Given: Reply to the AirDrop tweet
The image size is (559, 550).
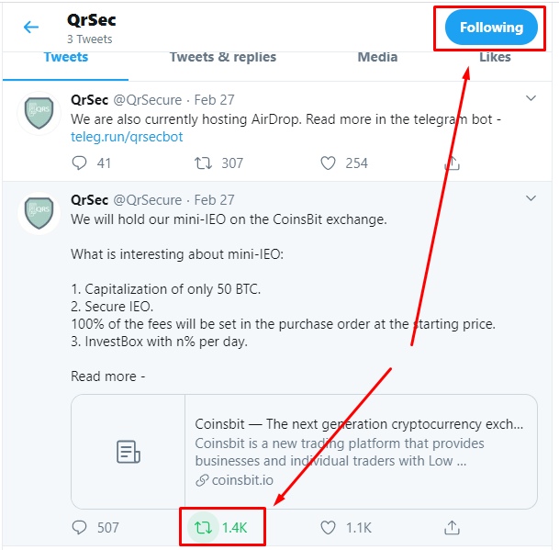Looking at the screenshot, I should point(79,163).
